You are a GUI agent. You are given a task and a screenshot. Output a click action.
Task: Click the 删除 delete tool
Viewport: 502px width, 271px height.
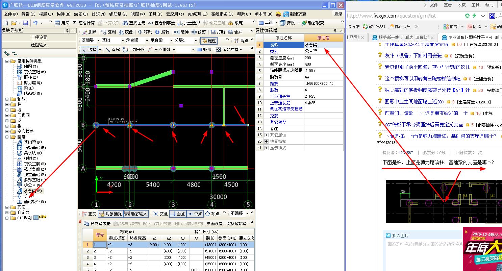(x=90, y=32)
